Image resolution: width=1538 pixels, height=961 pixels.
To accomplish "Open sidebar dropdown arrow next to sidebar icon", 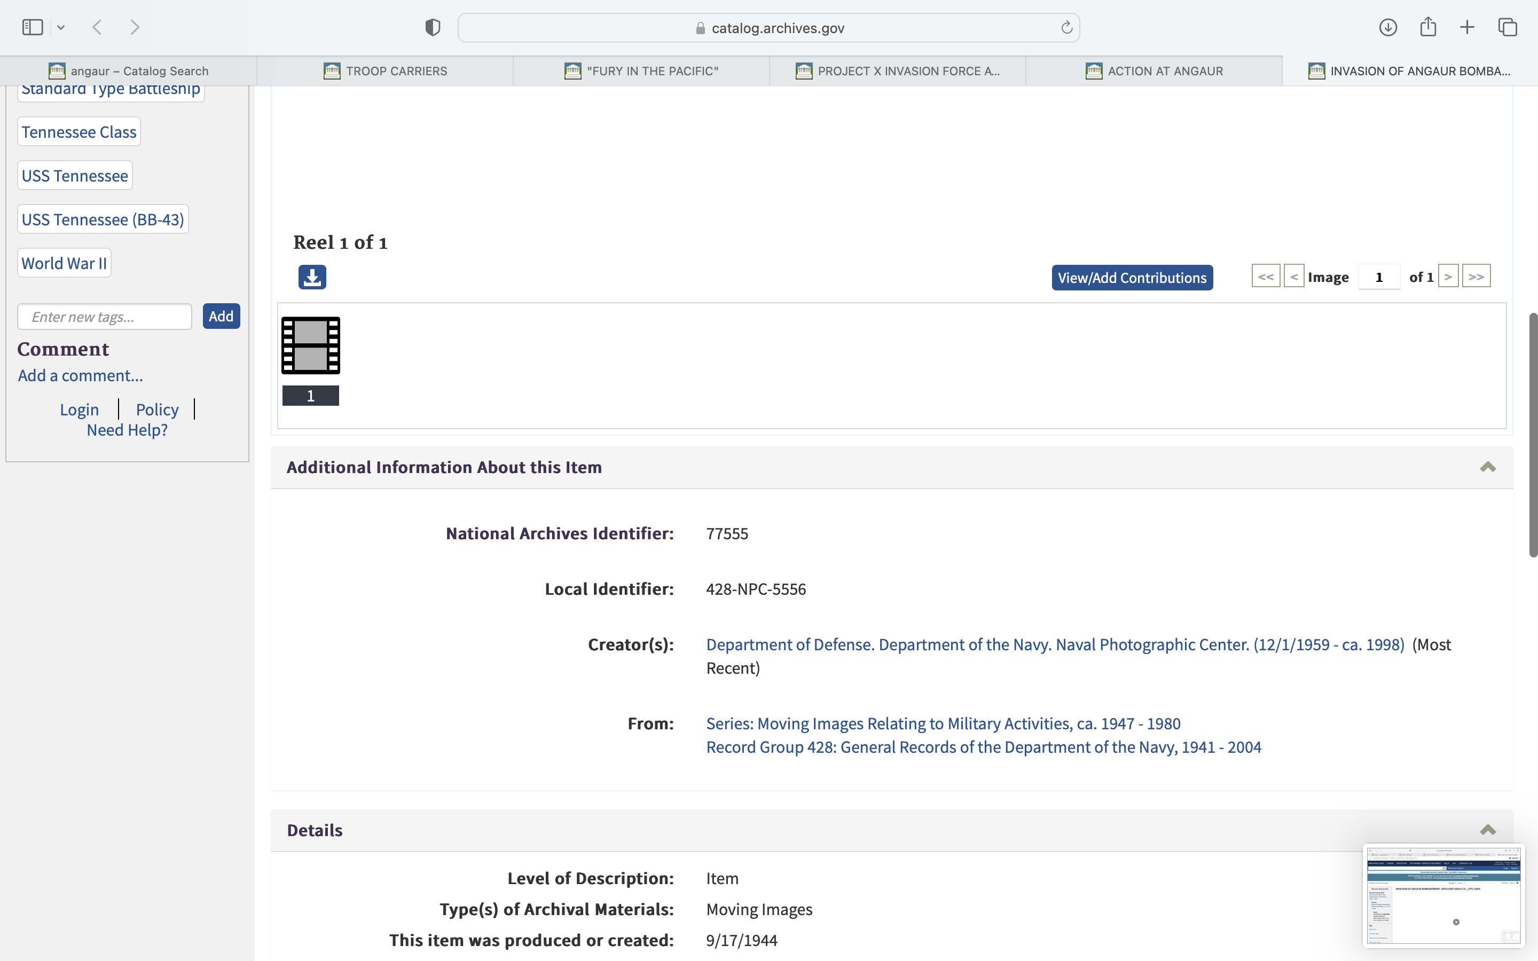I will (x=61, y=27).
